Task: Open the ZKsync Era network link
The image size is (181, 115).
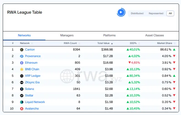Action: coord(32,82)
